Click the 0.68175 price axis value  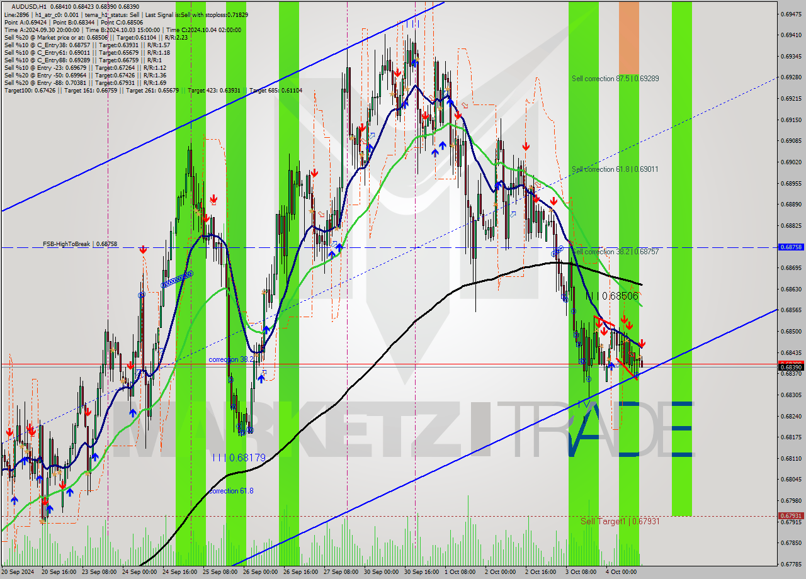[790, 437]
